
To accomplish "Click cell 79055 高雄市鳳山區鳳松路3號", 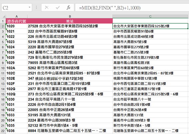I will tap(70, 63).
